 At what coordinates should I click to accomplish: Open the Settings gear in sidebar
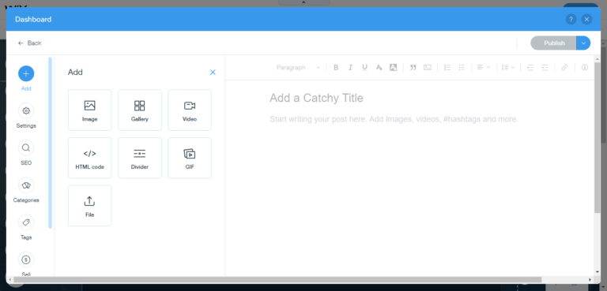pos(26,111)
